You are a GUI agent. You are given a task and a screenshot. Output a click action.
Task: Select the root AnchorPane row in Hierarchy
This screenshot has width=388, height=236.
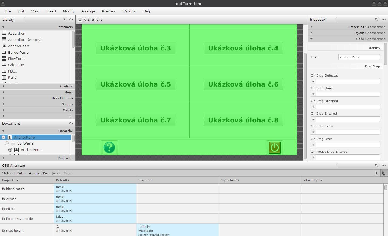click(x=36, y=137)
